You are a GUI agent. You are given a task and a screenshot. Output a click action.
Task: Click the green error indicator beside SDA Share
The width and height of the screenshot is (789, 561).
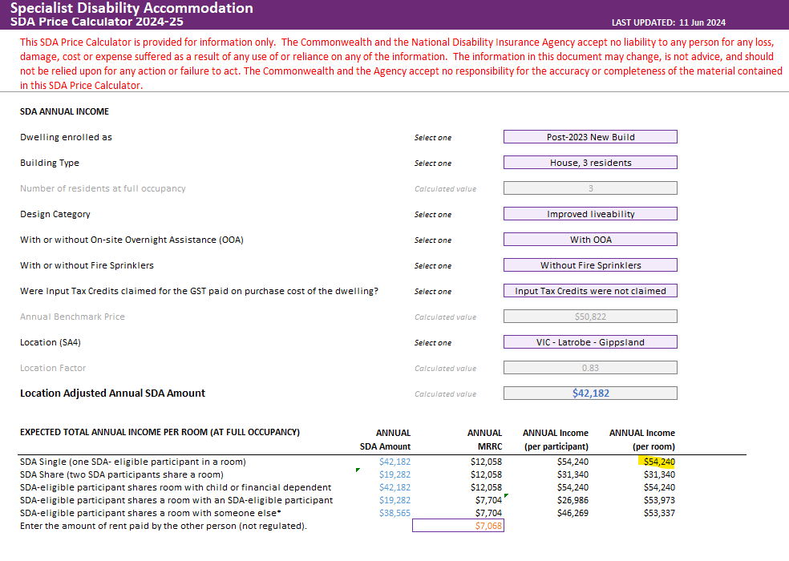point(358,470)
